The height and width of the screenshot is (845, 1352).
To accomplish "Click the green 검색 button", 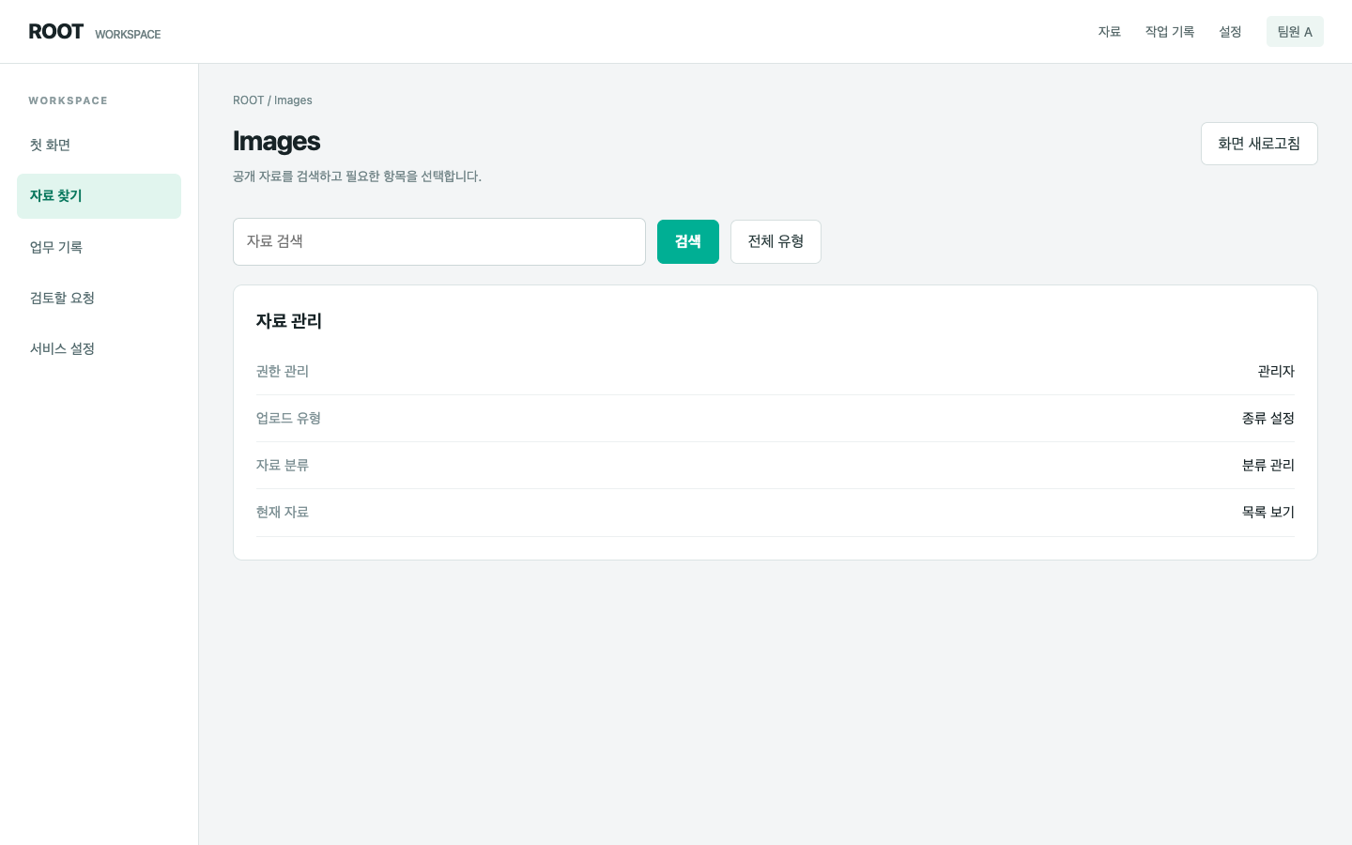I will click(688, 241).
